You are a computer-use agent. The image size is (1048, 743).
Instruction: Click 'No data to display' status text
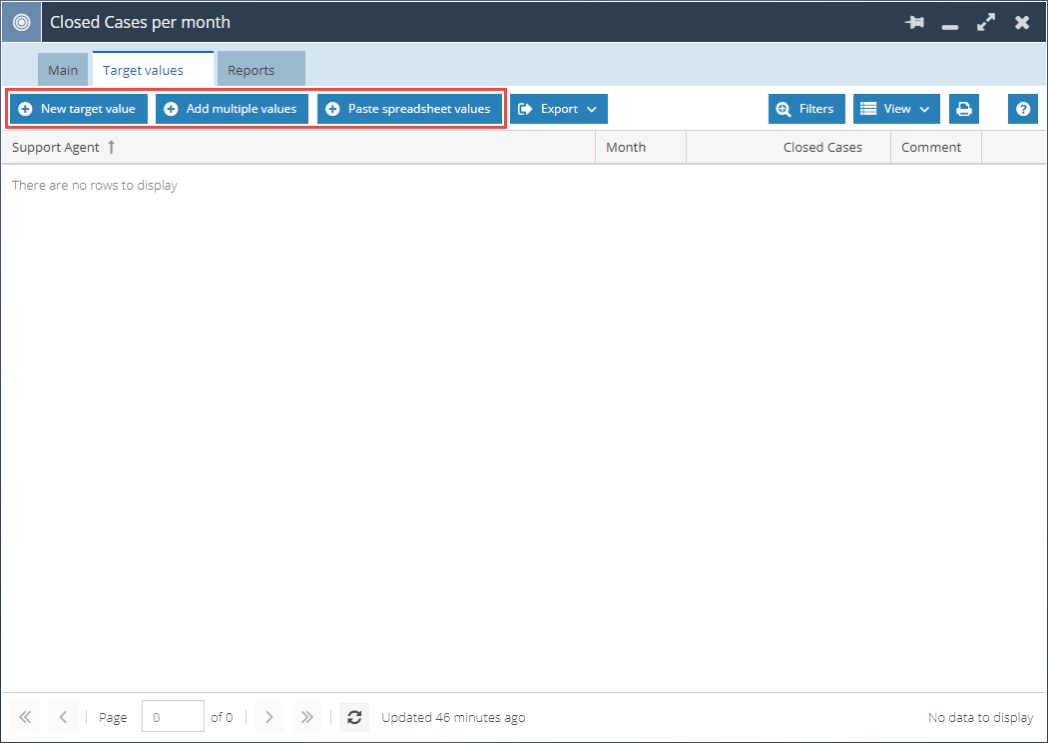click(x=980, y=718)
